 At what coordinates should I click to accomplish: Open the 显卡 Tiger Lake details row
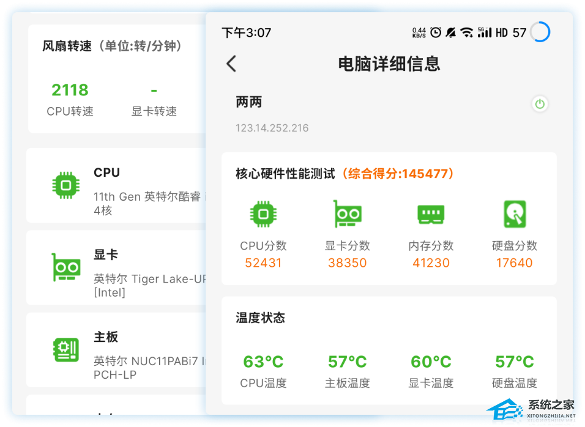(x=116, y=267)
